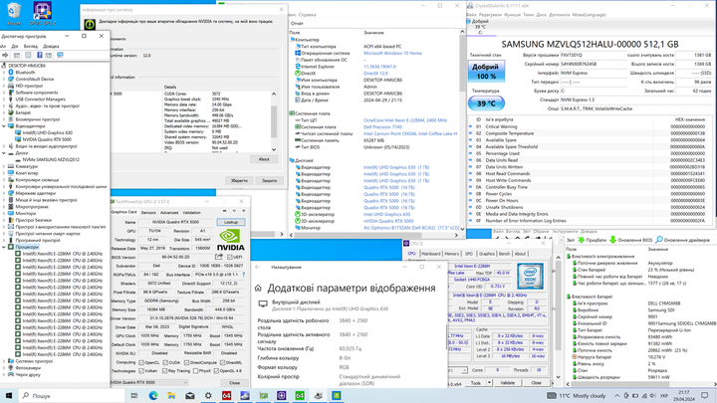Screen dimensions: 717x403
Task: Open the Диск menu in CrystalDiskInfo
Action: (x=541, y=15)
